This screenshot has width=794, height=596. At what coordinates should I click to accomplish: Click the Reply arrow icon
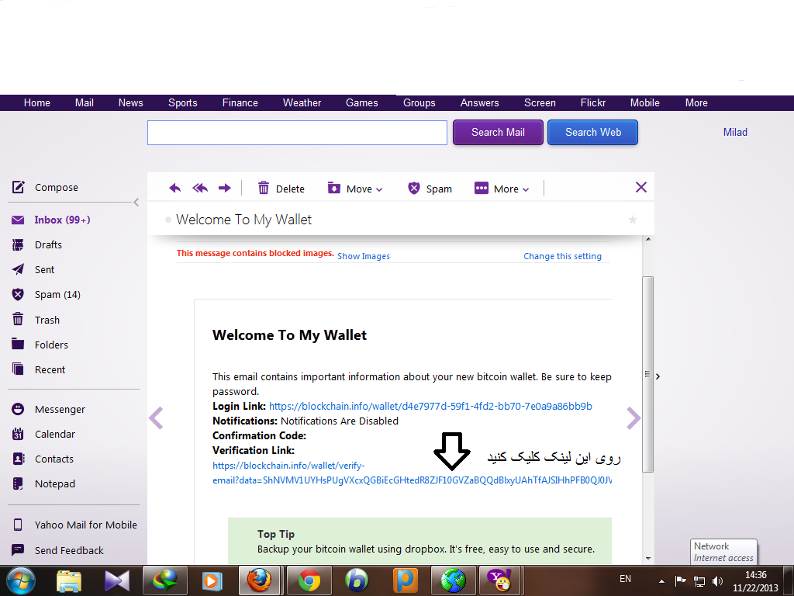[x=174, y=188]
